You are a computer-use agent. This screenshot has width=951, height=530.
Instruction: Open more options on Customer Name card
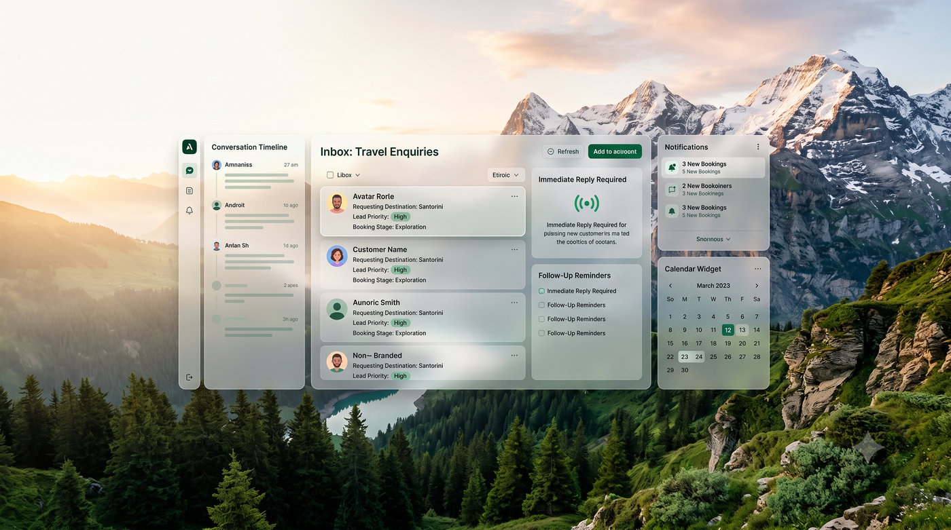pyautogui.click(x=514, y=249)
